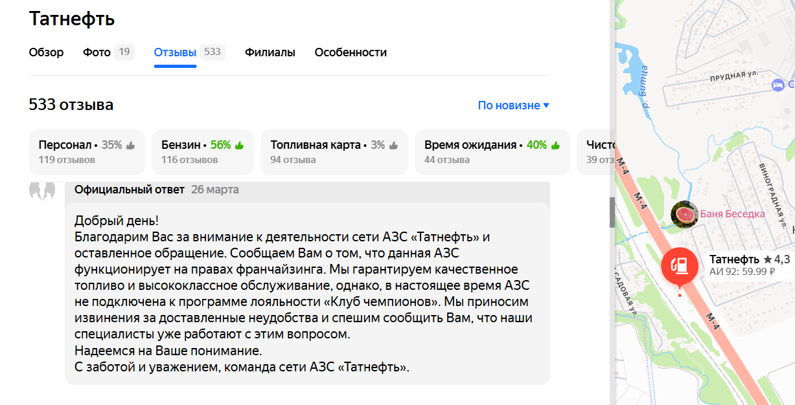
Task: Click the arrow beside По новизне
Action: click(x=546, y=105)
